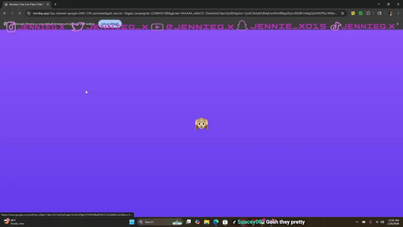
Task: Select the Monkey: Free Live Video Chat tab
Action: [26, 4]
